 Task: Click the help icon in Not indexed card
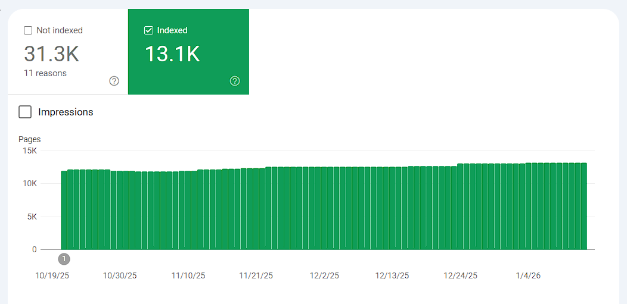coord(114,81)
